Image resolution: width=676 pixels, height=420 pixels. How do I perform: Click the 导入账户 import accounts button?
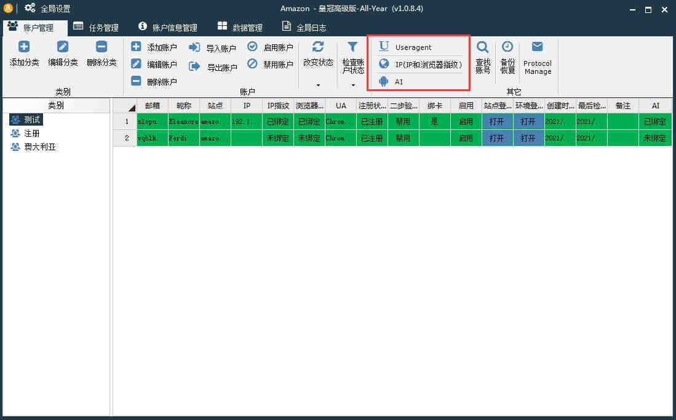click(x=213, y=48)
